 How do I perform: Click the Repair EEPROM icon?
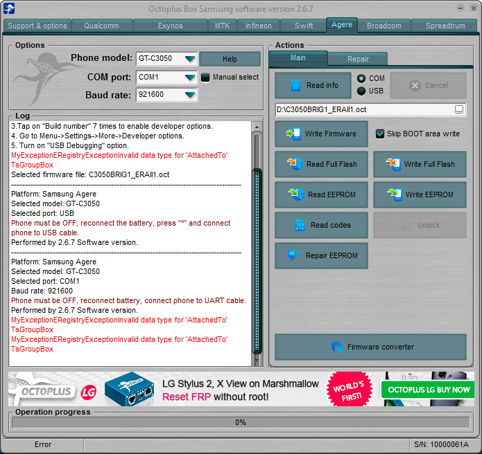(295, 255)
